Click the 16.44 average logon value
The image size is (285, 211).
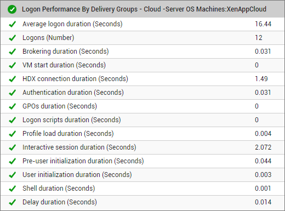pos(263,24)
